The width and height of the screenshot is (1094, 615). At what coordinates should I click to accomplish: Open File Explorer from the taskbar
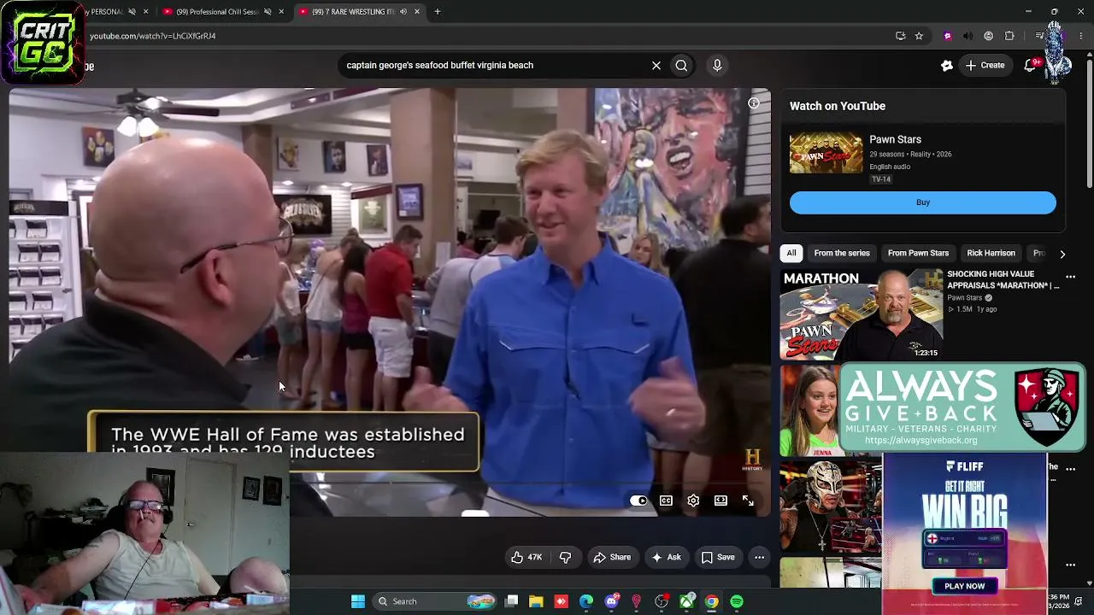536,601
